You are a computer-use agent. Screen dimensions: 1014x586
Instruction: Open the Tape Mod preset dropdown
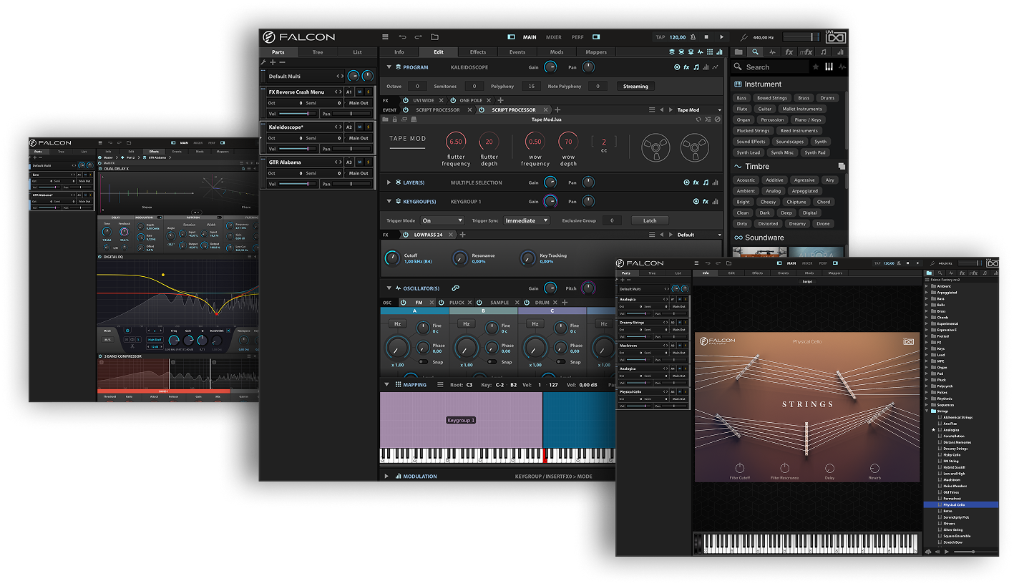[x=698, y=110]
